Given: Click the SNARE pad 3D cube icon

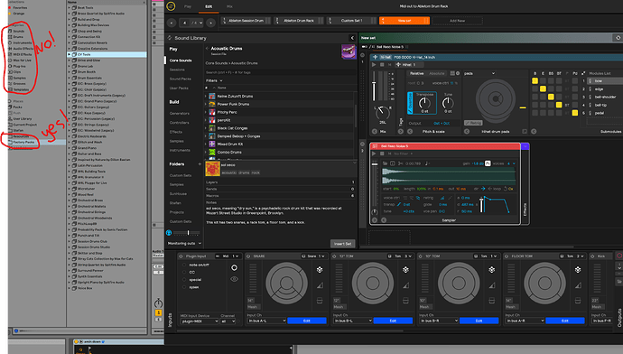Looking at the screenshot, I should pos(320,270).
